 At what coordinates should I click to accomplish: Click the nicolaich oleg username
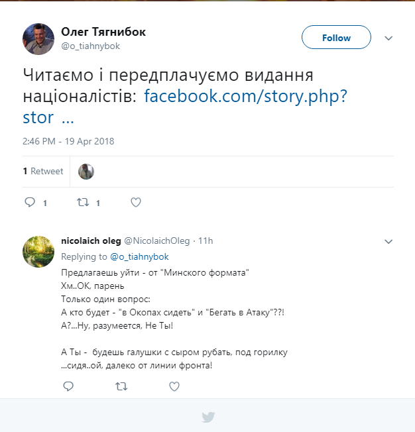point(90,241)
